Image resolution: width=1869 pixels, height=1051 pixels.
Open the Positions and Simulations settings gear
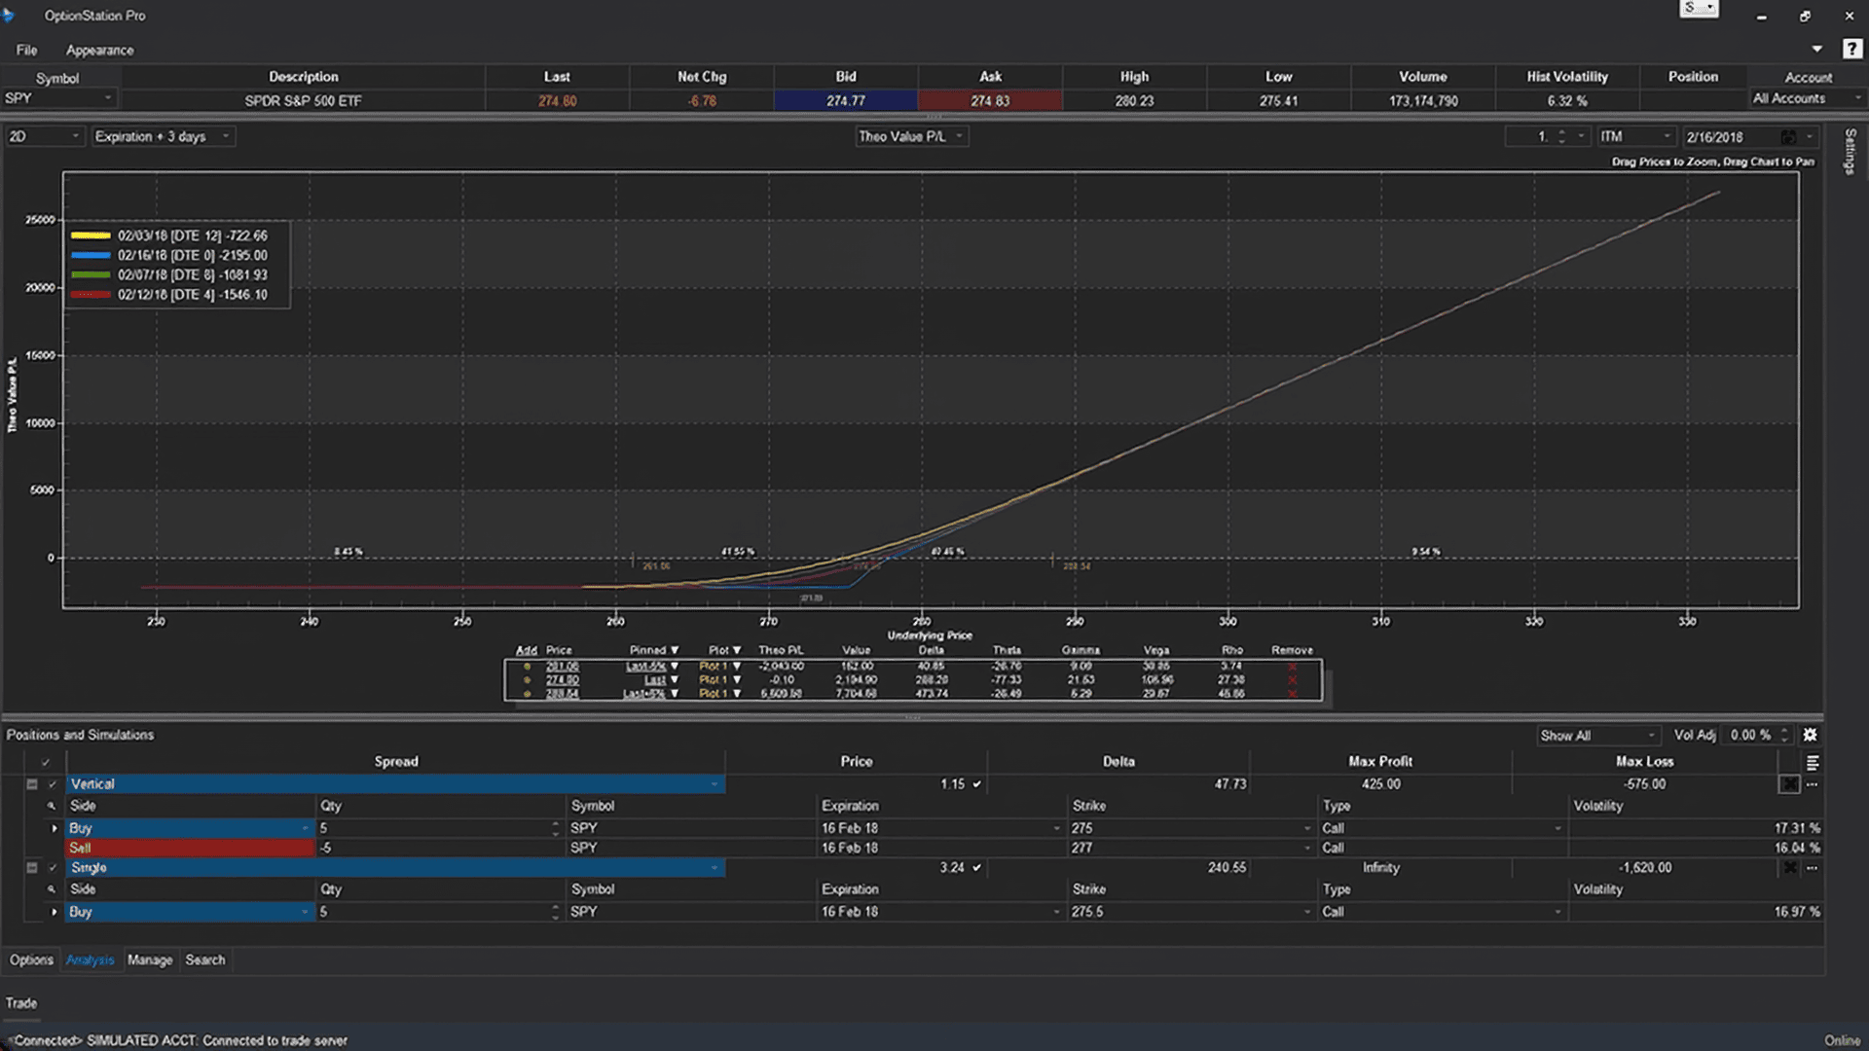pos(1810,735)
